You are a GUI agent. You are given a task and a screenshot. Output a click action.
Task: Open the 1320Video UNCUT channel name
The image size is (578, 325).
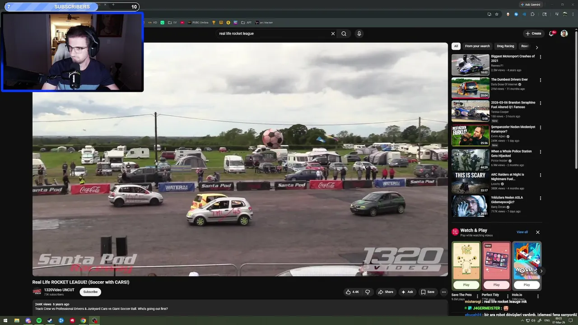click(59, 290)
